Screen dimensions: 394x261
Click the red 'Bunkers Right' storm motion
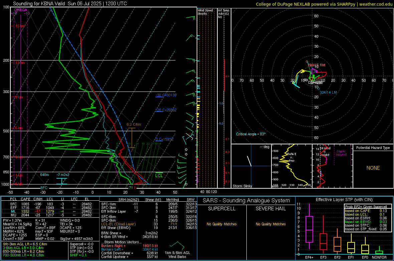[130, 246]
